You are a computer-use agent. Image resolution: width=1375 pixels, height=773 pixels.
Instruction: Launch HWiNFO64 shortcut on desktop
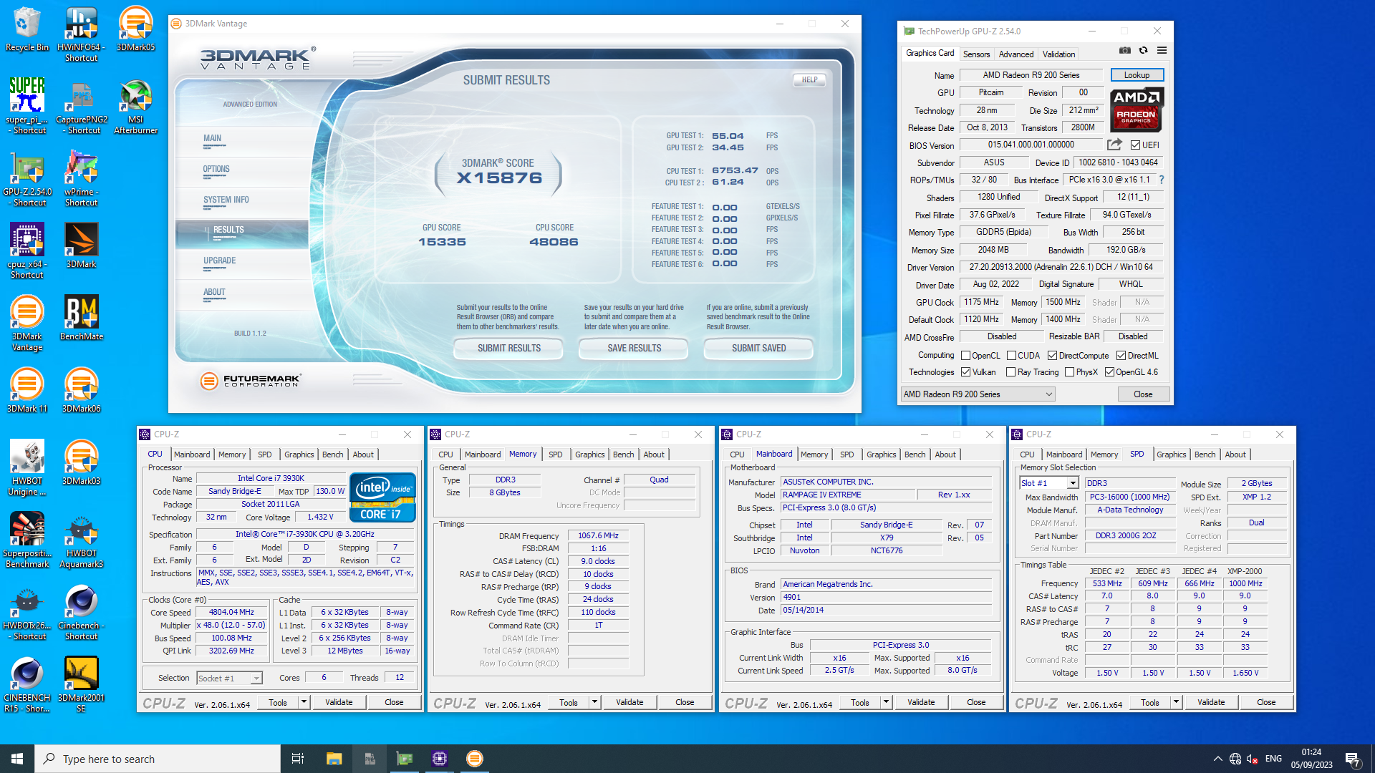pos(81,34)
